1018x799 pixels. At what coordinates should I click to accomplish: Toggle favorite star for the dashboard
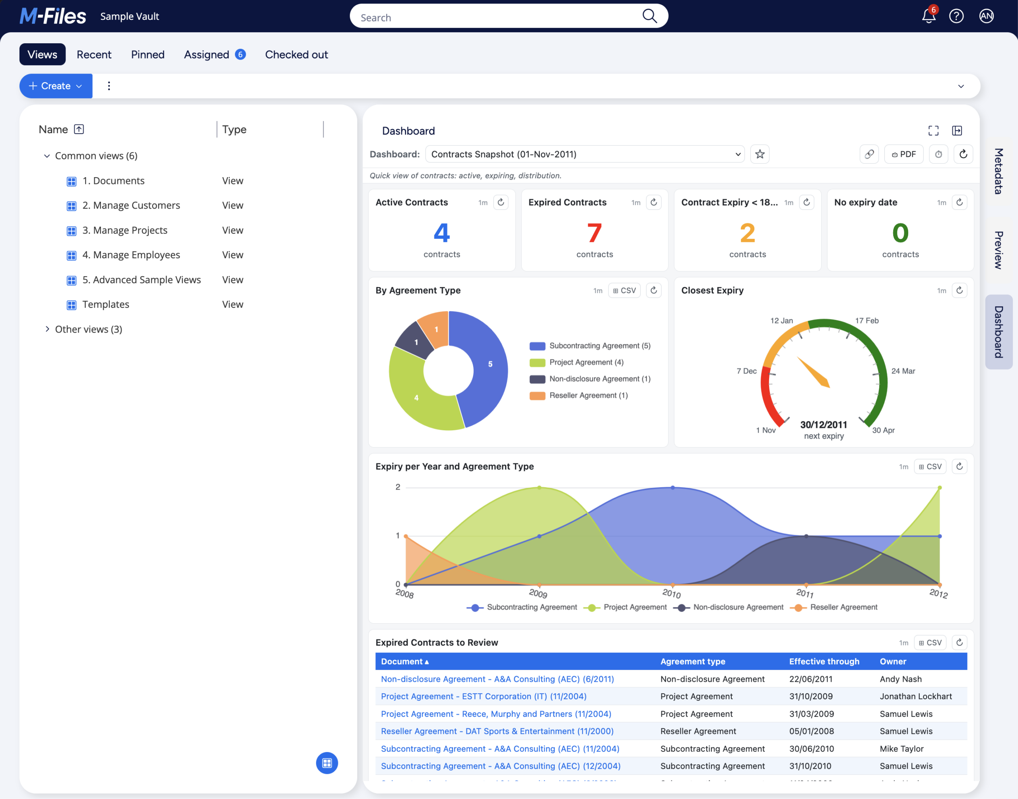[x=760, y=155]
